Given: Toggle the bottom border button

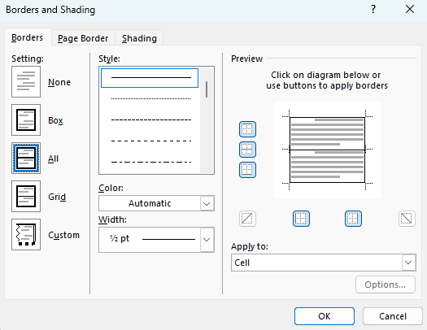Looking at the screenshot, I should pyautogui.click(x=247, y=170).
